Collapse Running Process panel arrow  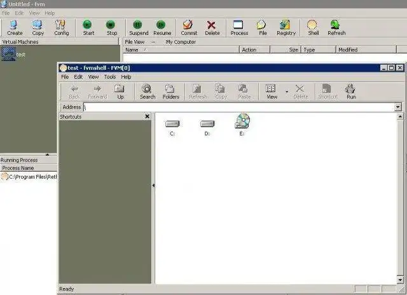(47, 154)
